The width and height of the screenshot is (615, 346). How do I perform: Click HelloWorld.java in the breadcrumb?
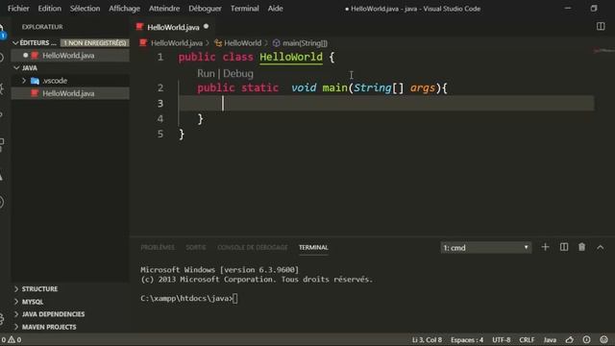(x=177, y=43)
